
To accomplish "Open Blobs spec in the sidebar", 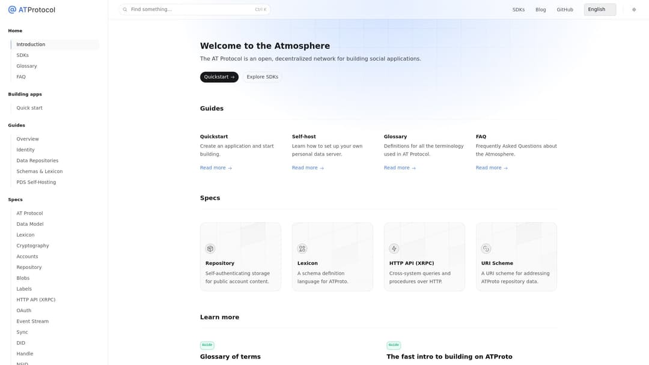I will pos(23,278).
